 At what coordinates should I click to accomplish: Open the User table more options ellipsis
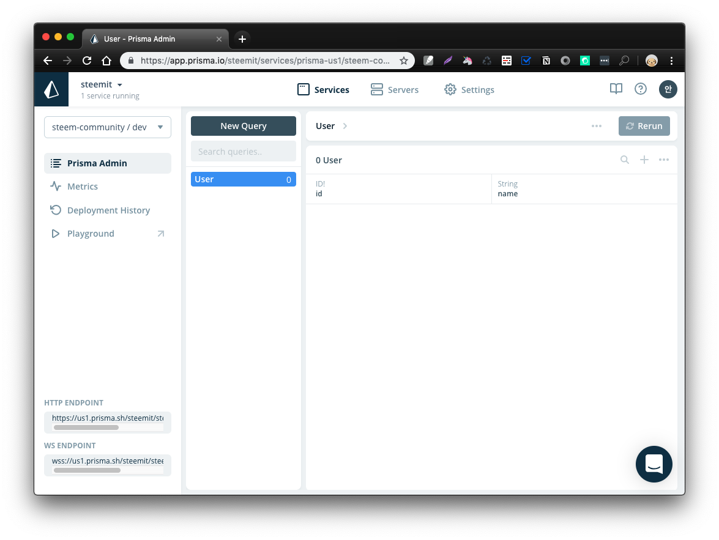pyautogui.click(x=664, y=160)
